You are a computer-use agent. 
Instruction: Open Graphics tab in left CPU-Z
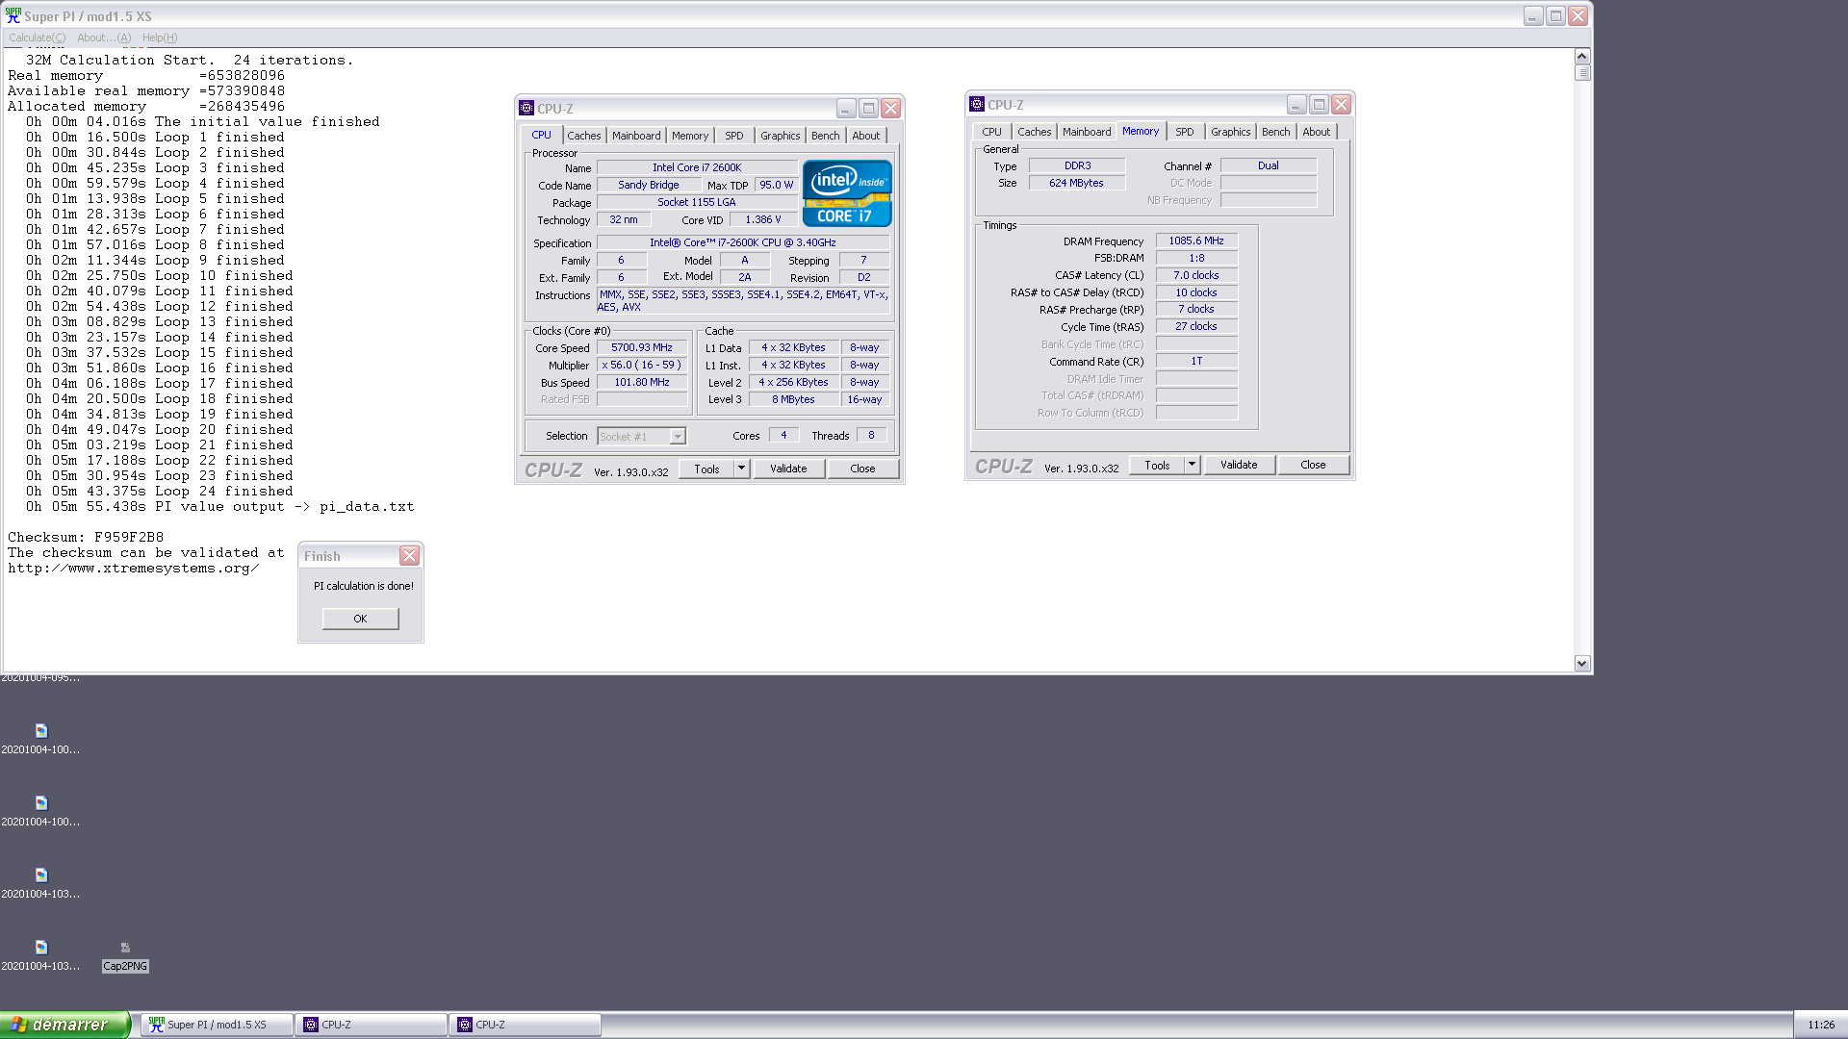point(780,136)
